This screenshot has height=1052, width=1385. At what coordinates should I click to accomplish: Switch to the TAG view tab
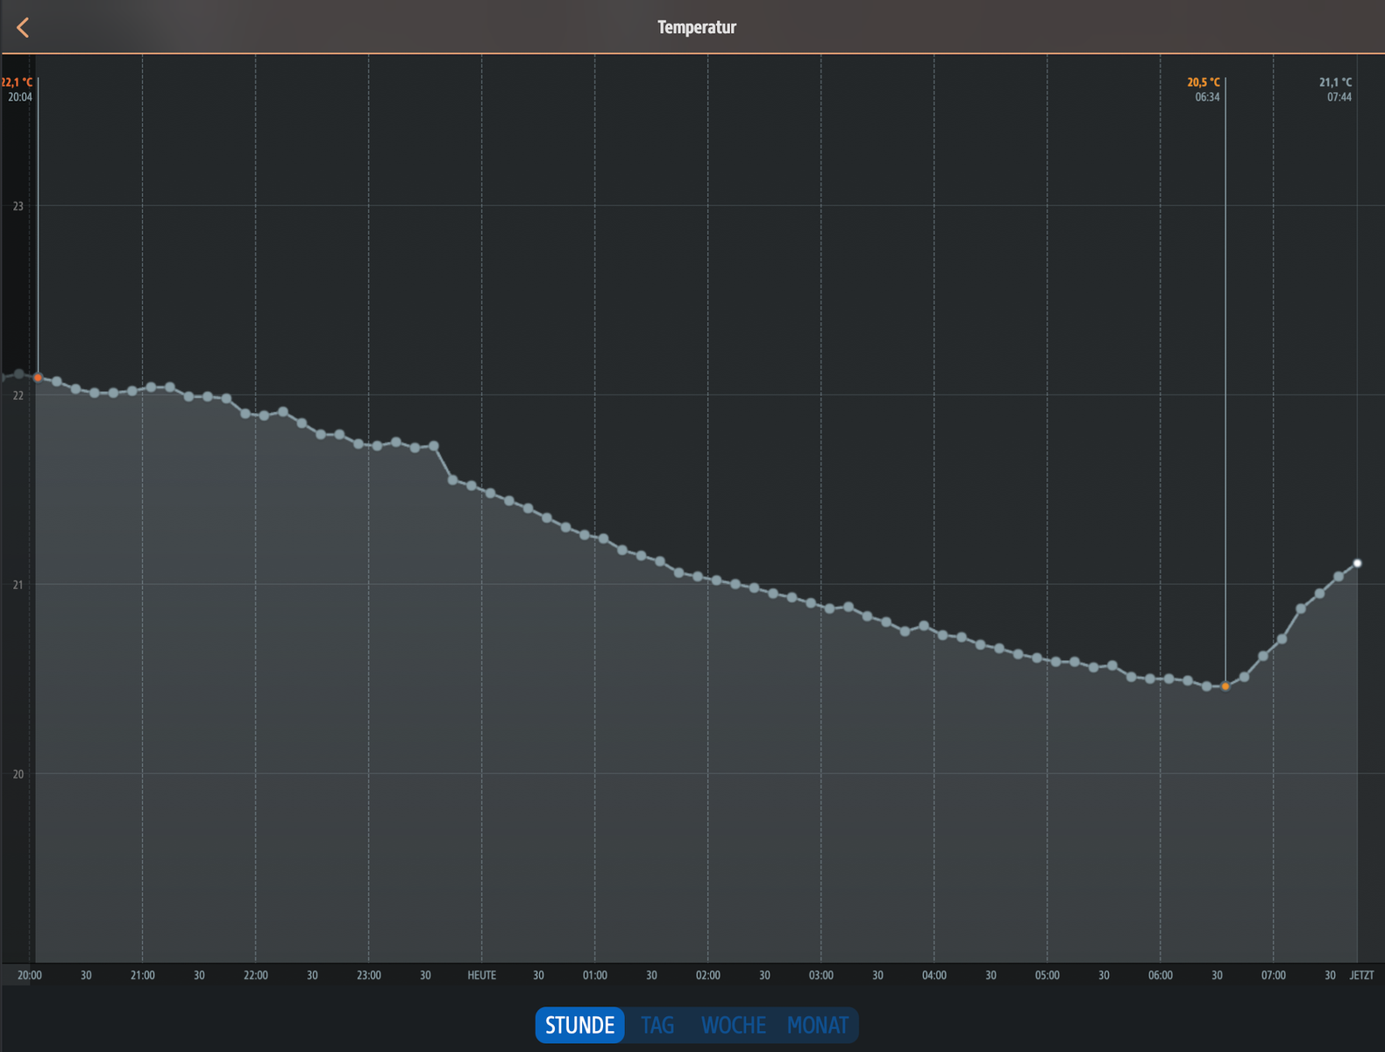657,1025
